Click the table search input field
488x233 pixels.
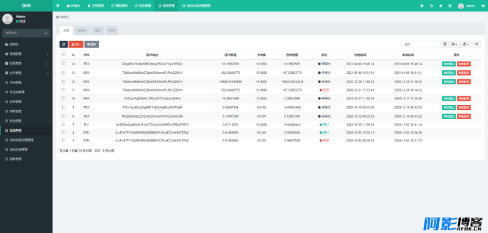(420, 45)
